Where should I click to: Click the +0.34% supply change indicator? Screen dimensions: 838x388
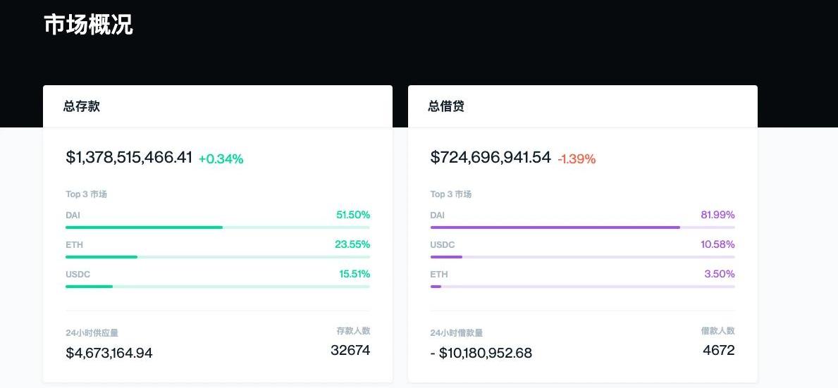(x=221, y=159)
